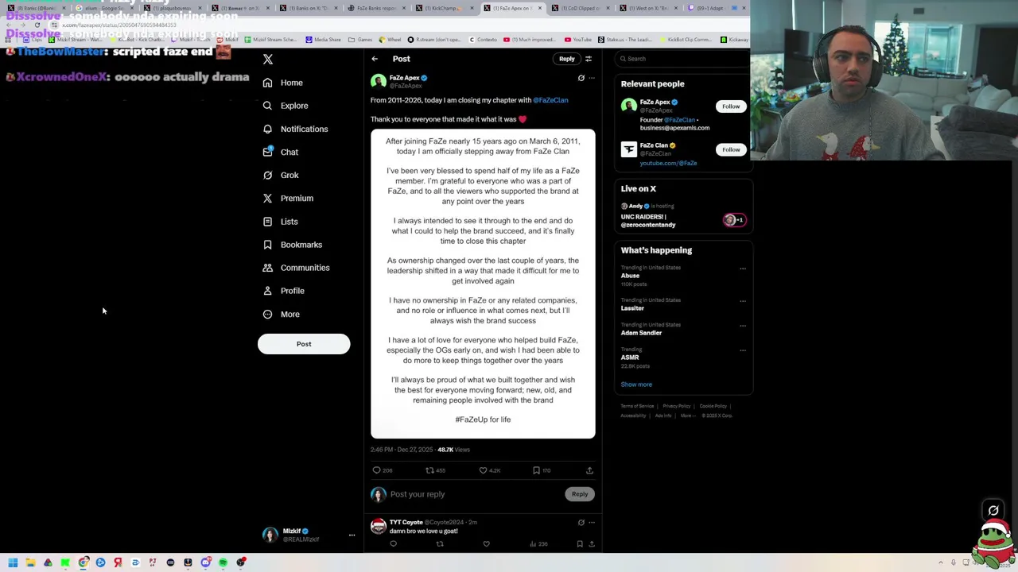Share the main post
The image size is (1018, 572).
tap(589, 470)
